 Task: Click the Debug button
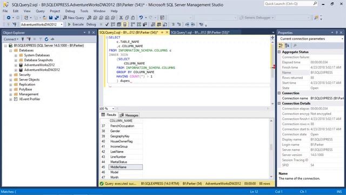[91, 24]
